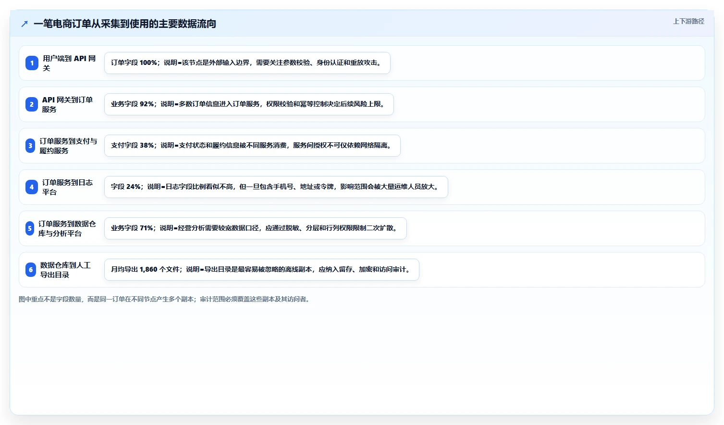Open the note about 月均导出 1,860 个文件
724x425 pixels.
(262, 270)
